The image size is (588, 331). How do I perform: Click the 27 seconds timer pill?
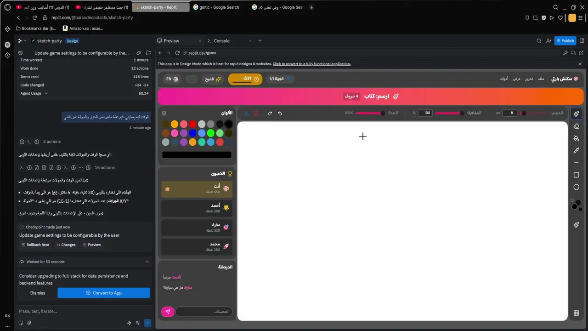pyautogui.click(x=245, y=79)
